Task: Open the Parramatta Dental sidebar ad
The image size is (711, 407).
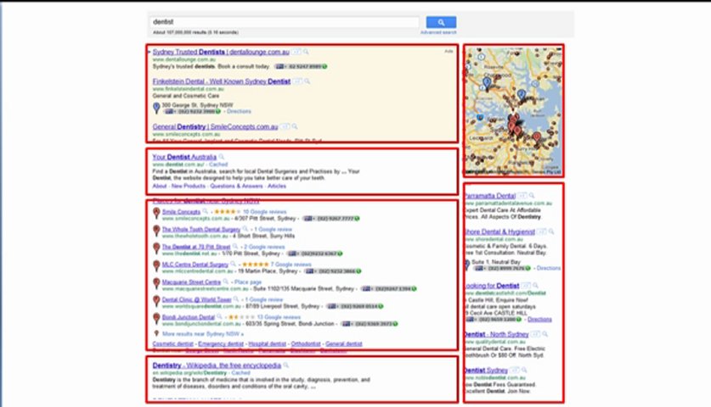Action: (493, 196)
